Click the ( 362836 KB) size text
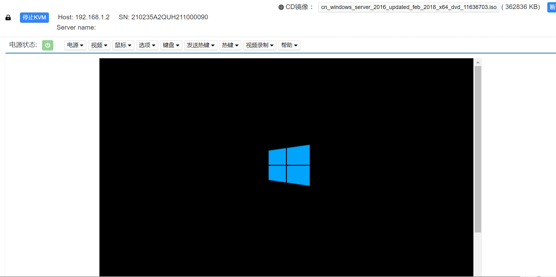 point(521,7)
